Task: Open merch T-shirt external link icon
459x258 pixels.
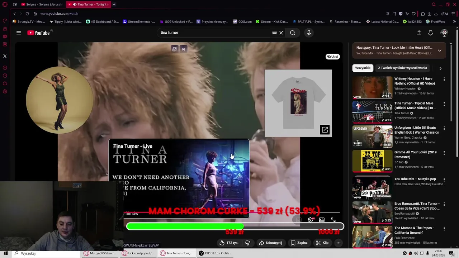Action: (x=325, y=130)
